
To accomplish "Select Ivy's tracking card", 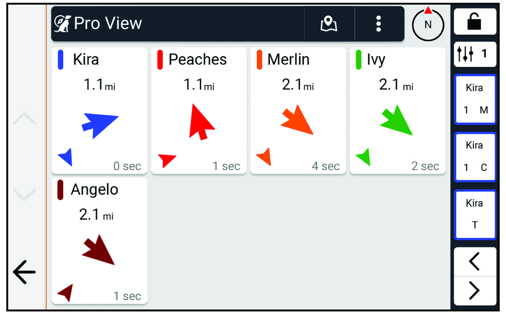I will (x=397, y=110).
